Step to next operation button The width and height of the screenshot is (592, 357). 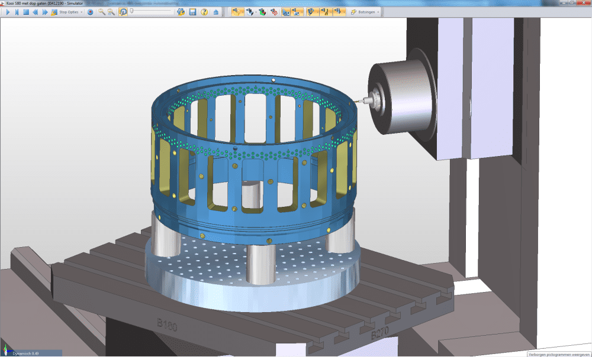(17, 12)
